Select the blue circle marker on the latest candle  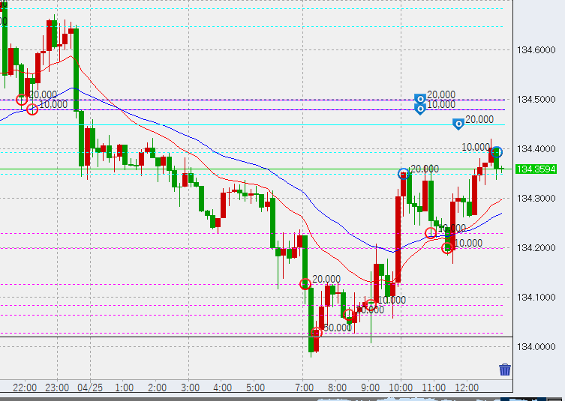pos(496,152)
